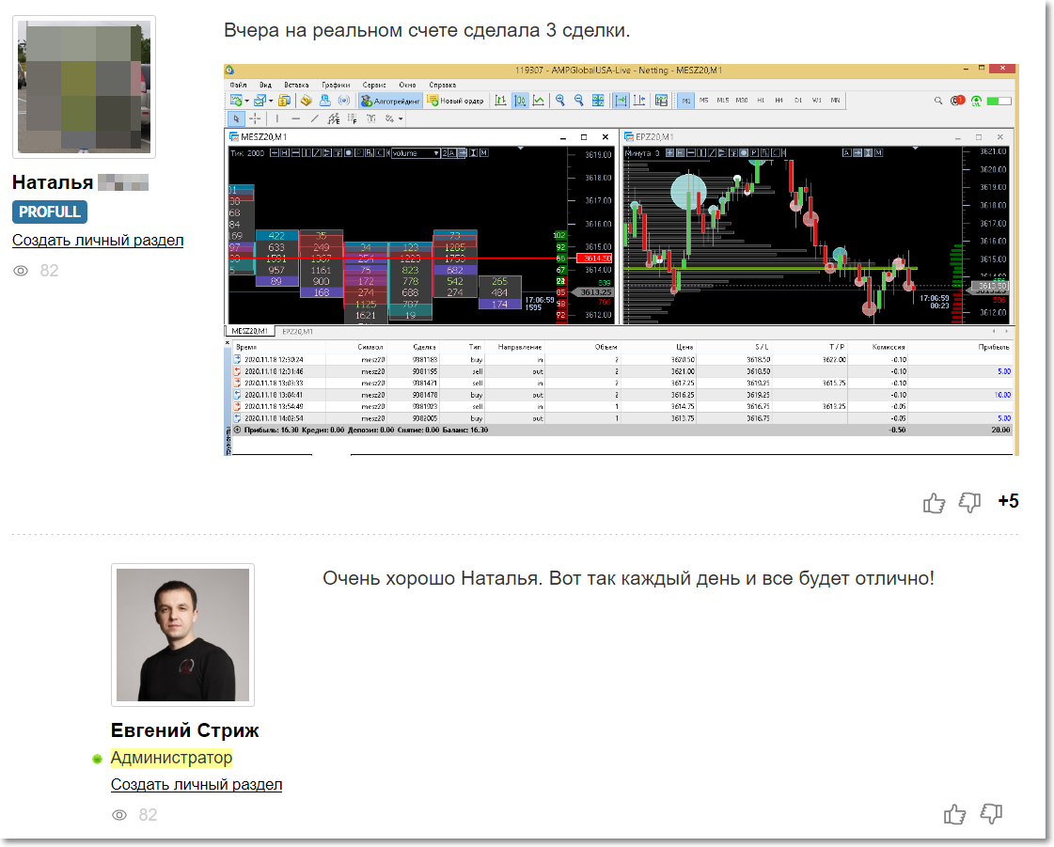Click Наталья's blurred avatar image
This screenshot has width=1054, height=847.
(84, 87)
